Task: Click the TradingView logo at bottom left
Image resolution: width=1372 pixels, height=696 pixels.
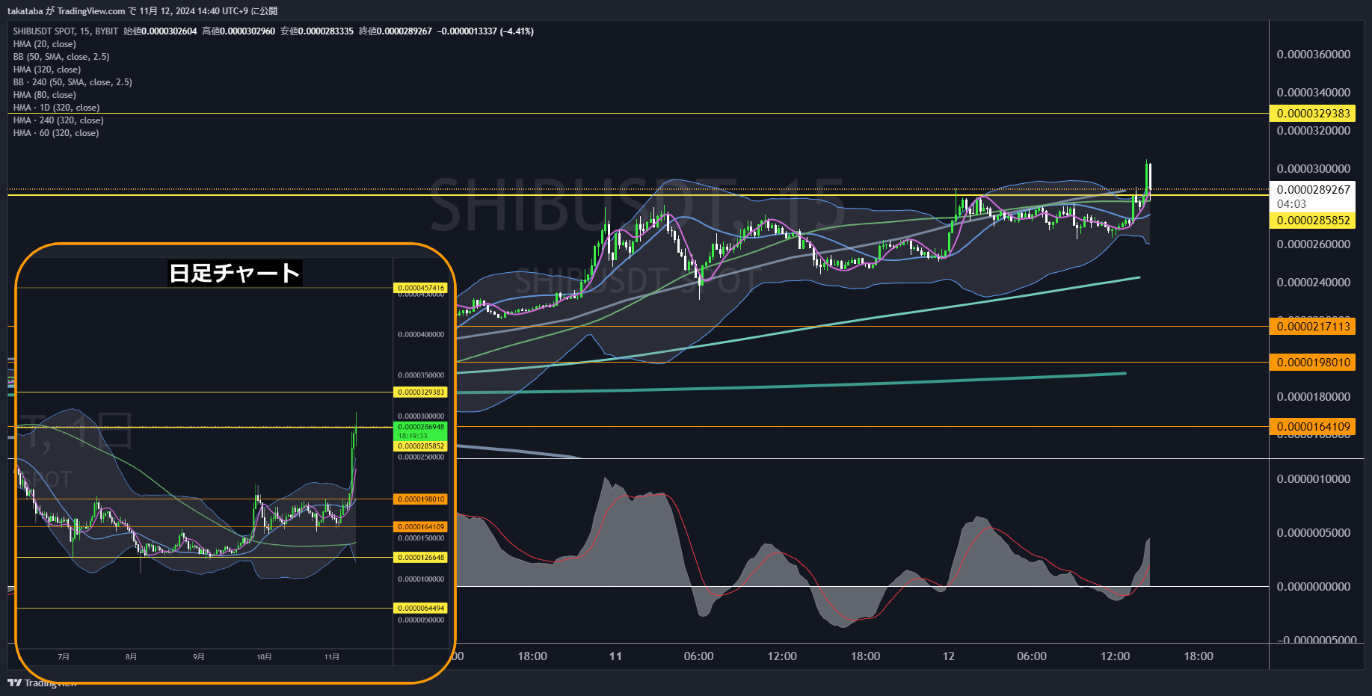Action: pyautogui.click(x=42, y=683)
